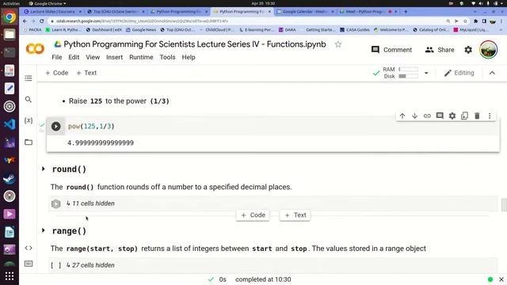Open the Runtime menu
Image resolution: width=507 pixels, height=285 pixels.
(141, 57)
